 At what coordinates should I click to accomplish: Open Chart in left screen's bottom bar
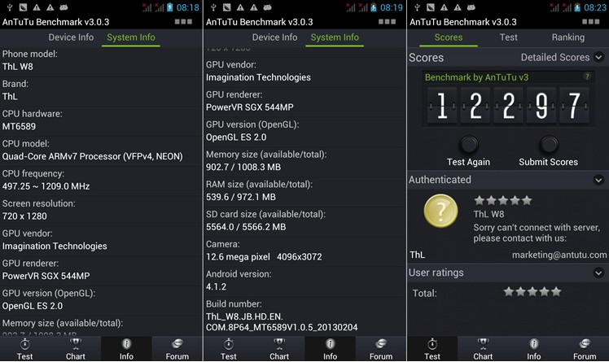76,349
